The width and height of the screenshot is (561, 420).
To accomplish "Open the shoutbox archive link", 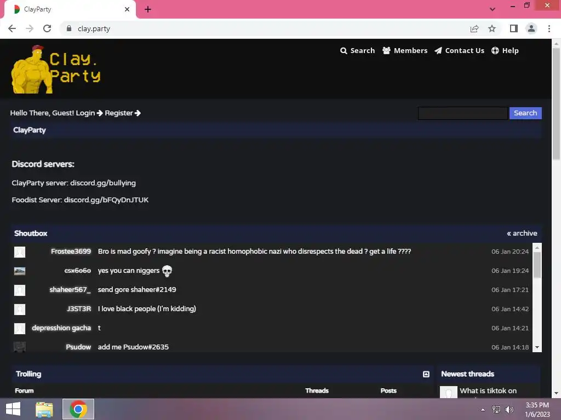I will pyautogui.click(x=522, y=233).
